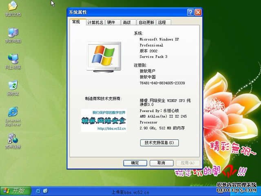Click the 技术支持信息(S) button
Image resolution: width=261 pixels, height=196 pixels.
[159, 143]
